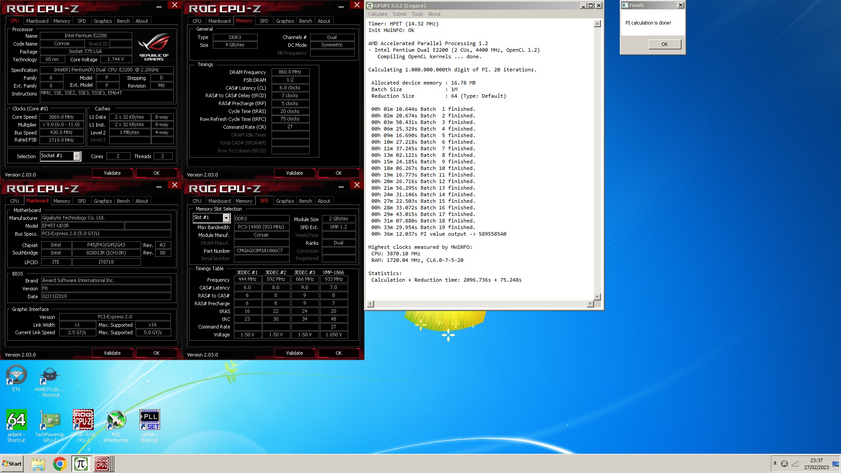Click Validate in the SPD tab window
The width and height of the screenshot is (841, 473).
294,353
